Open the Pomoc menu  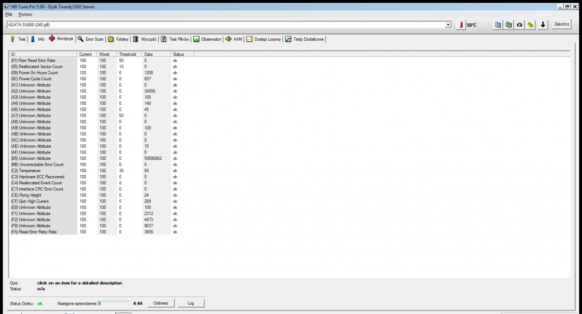pos(26,13)
